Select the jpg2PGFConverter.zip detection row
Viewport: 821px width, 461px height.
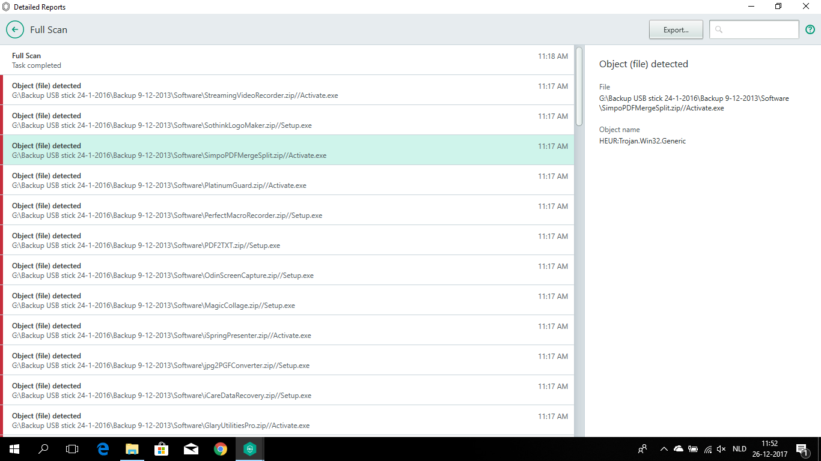287,360
